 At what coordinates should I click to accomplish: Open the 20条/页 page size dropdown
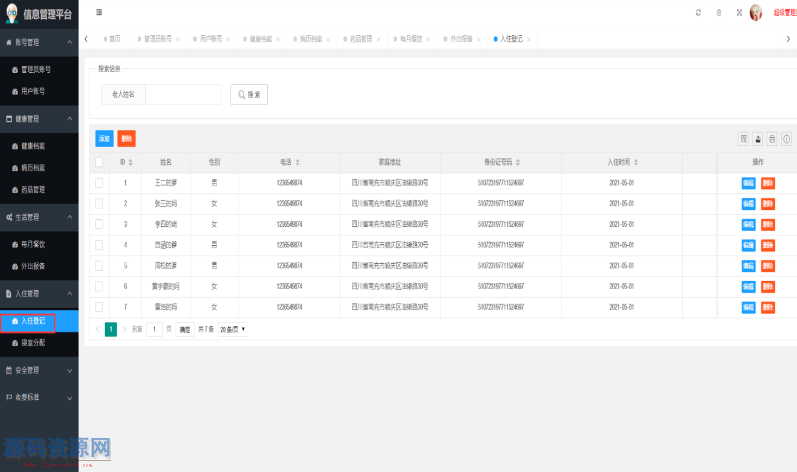tap(233, 329)
